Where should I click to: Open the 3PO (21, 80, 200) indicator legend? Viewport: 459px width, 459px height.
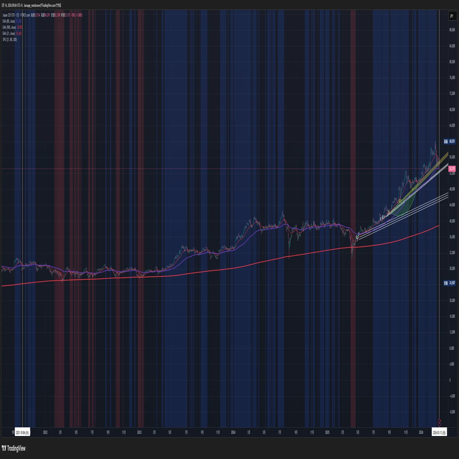point(10,40)
